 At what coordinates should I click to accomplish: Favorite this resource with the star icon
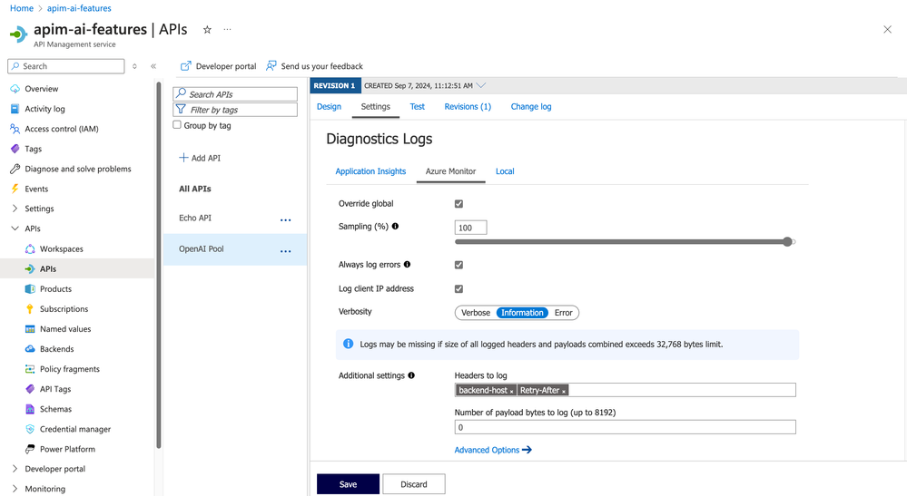(x=207, y=29)
